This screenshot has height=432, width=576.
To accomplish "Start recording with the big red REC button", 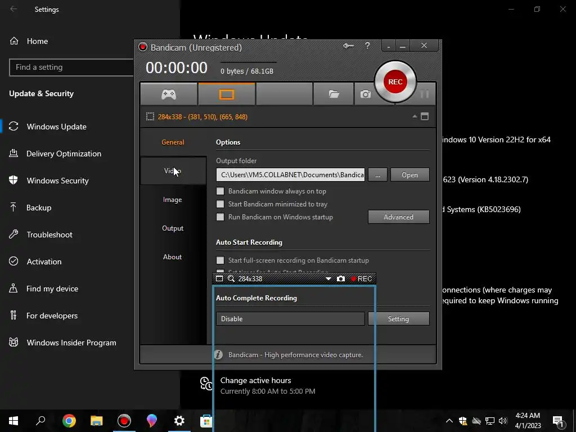I will click(x=395, y=82).
